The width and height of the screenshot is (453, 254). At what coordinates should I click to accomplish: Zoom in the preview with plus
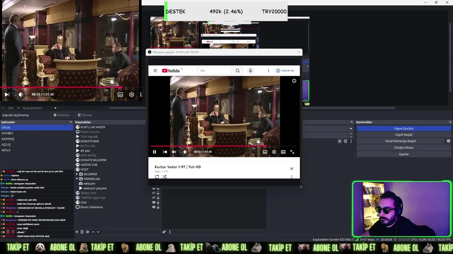pyautogui.click(x=18, y=108)
